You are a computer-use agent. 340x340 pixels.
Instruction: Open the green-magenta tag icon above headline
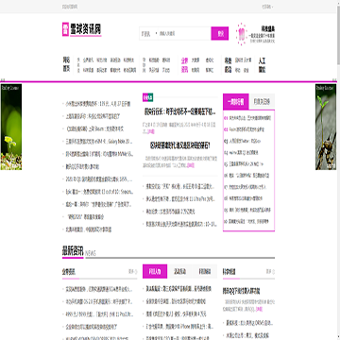(x=147, y=97)
